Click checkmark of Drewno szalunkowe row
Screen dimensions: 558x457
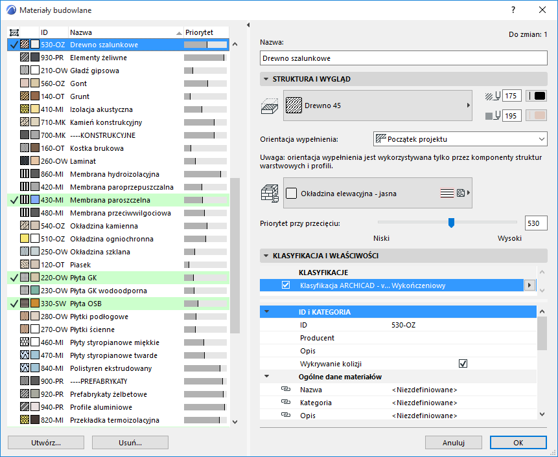click(x=14, y=45)
